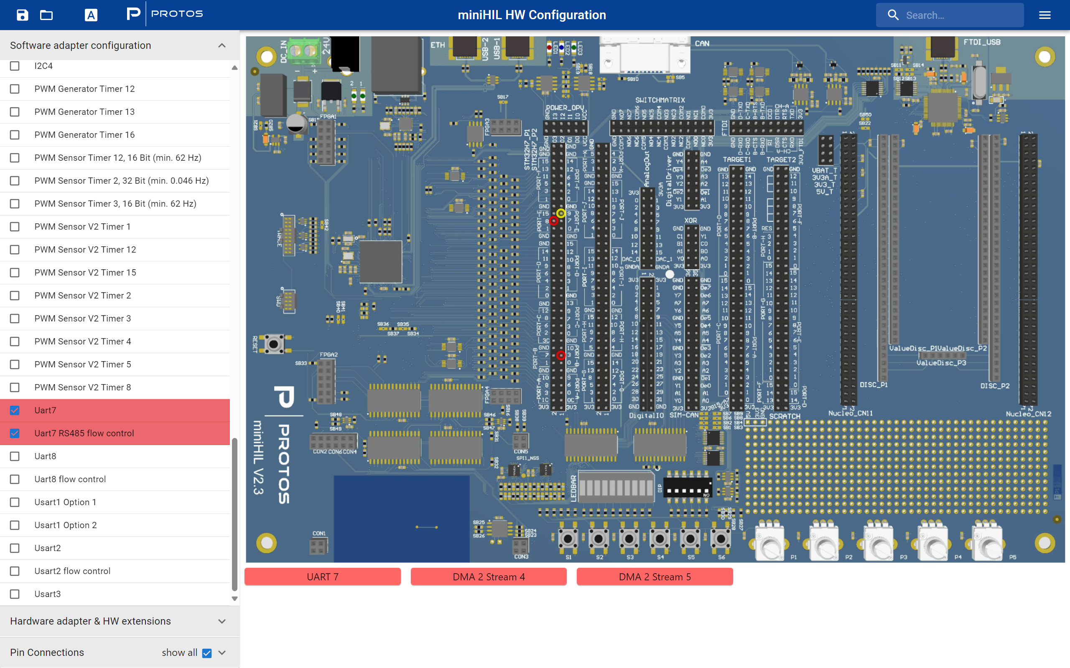Click potentiometer P3 on board
Viewport: 1070px width, 668px height.
[x=879, y=542]
